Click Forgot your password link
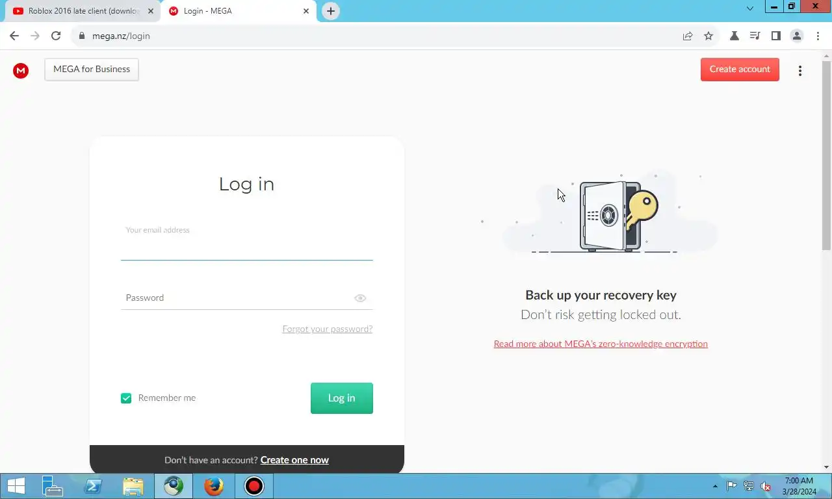The height and width of the screenshot is (499, 832). coord(328,329)
